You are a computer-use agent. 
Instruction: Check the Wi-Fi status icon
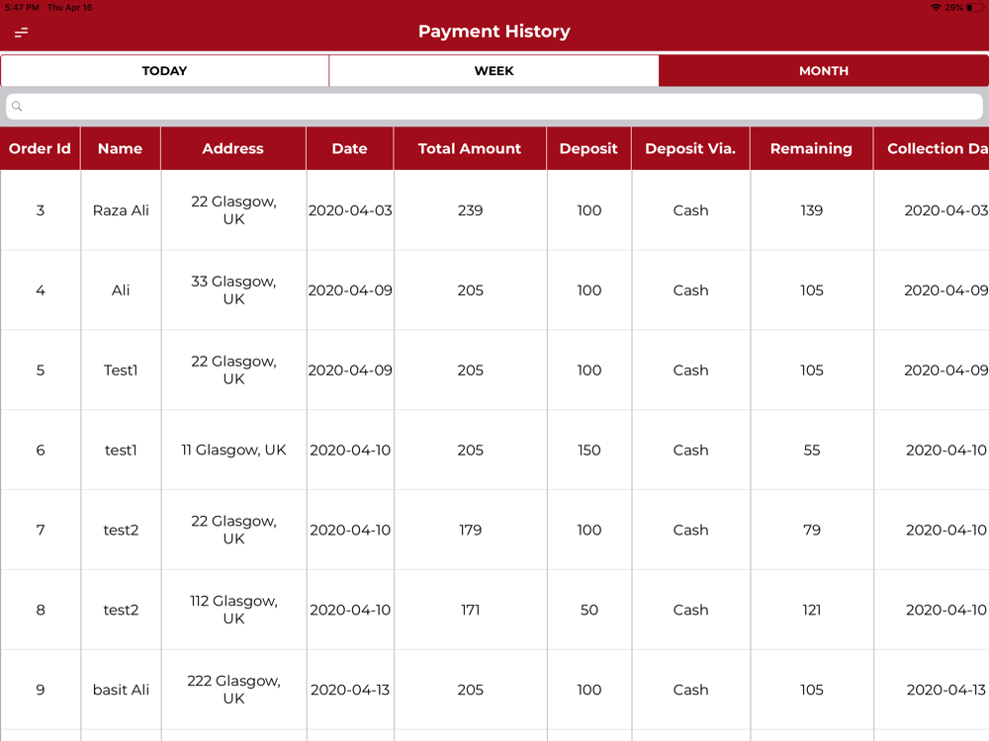point(936,8)
